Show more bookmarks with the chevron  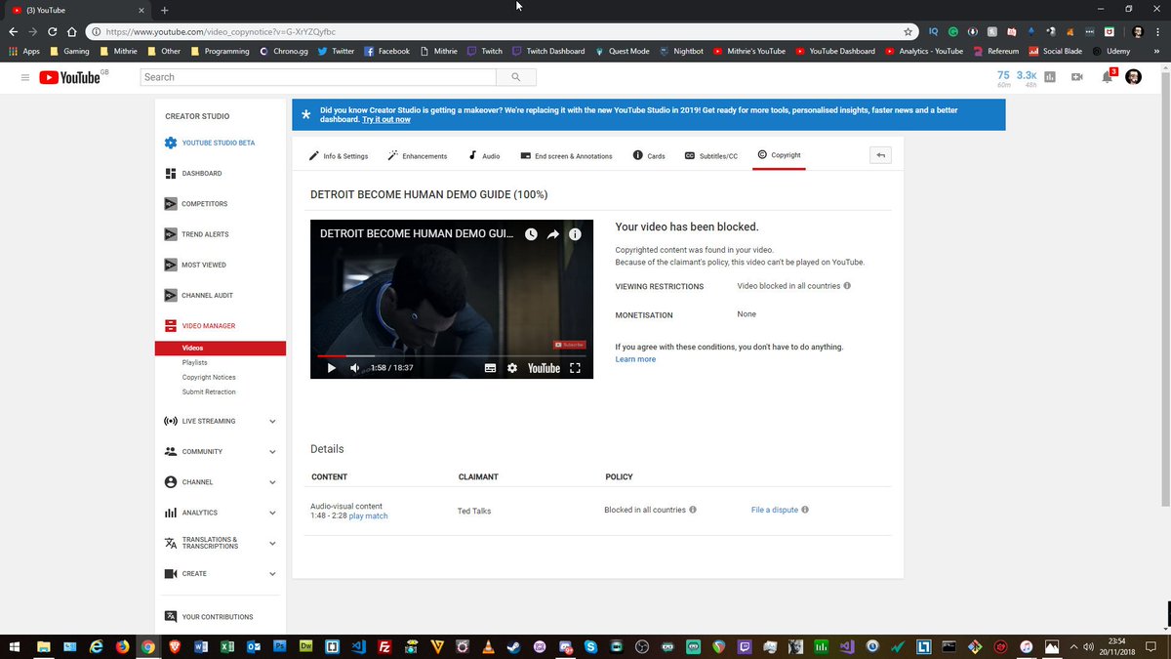click(1159, 51)
